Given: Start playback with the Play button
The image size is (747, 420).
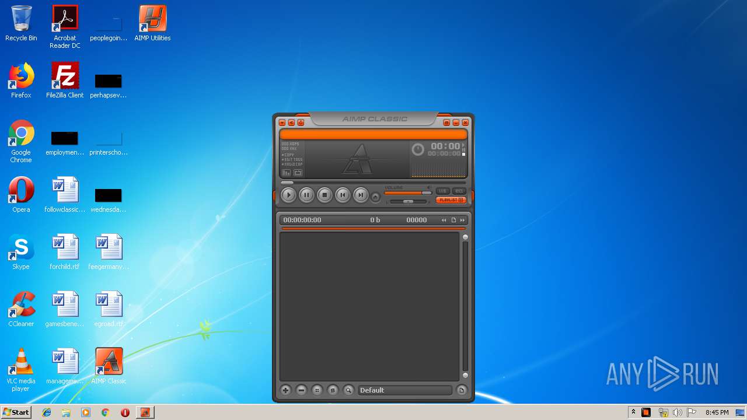Looking at the screenshot, I should point(288,195).
